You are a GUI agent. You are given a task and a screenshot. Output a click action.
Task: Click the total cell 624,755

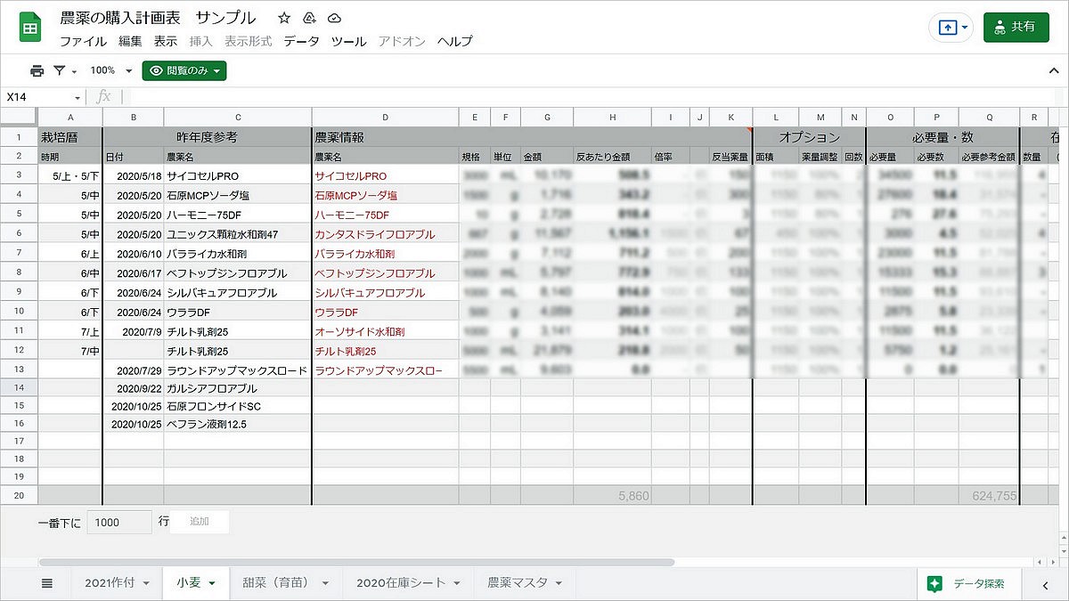pyautogui.click(x=989, y=496)
